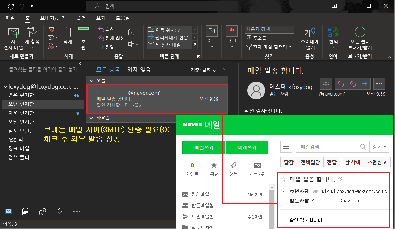The height and width of the screenshot is (229, 395).
Task: Open the 보기 ribbon tab
Action: click(x=101, y=18)
